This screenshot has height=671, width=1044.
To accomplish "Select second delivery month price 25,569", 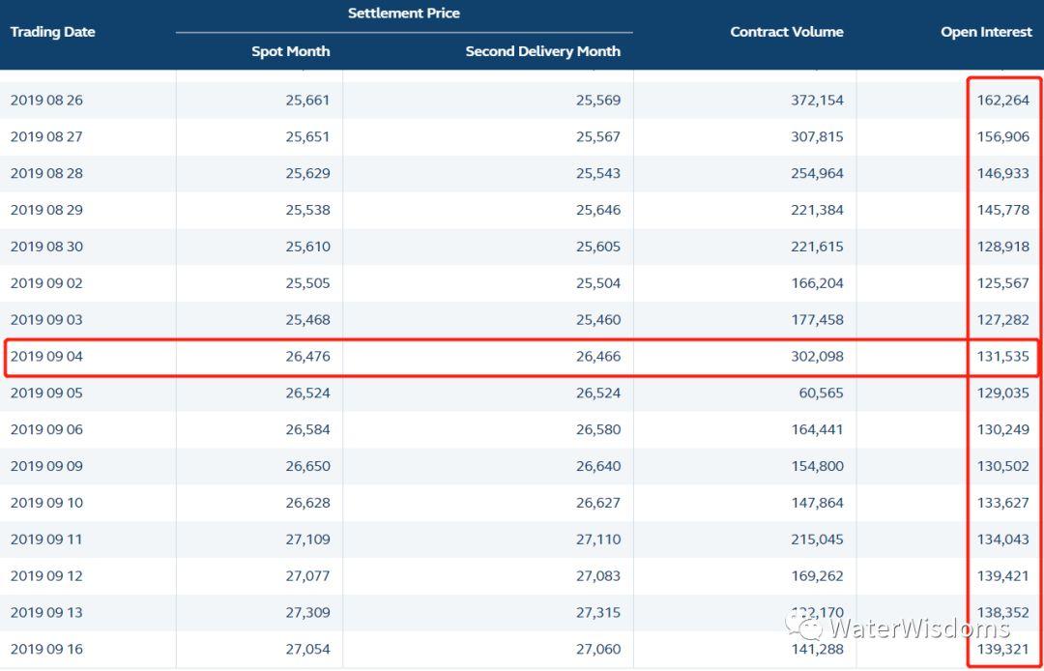I will click(598, 101).
